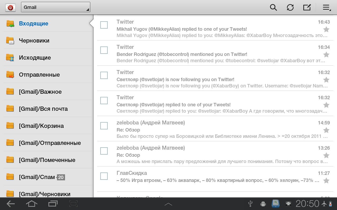The image size is (337, 210).
Task: Open 'Светлояр is now following you on Twitter!'
Action: point(175,80)
